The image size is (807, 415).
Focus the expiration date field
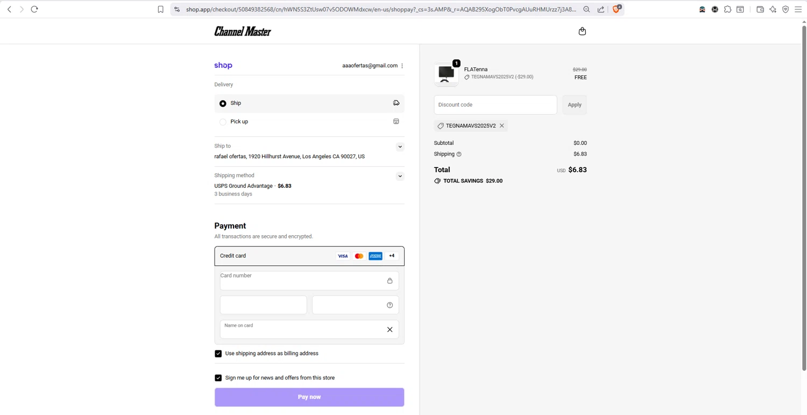(x=264, y=305)
